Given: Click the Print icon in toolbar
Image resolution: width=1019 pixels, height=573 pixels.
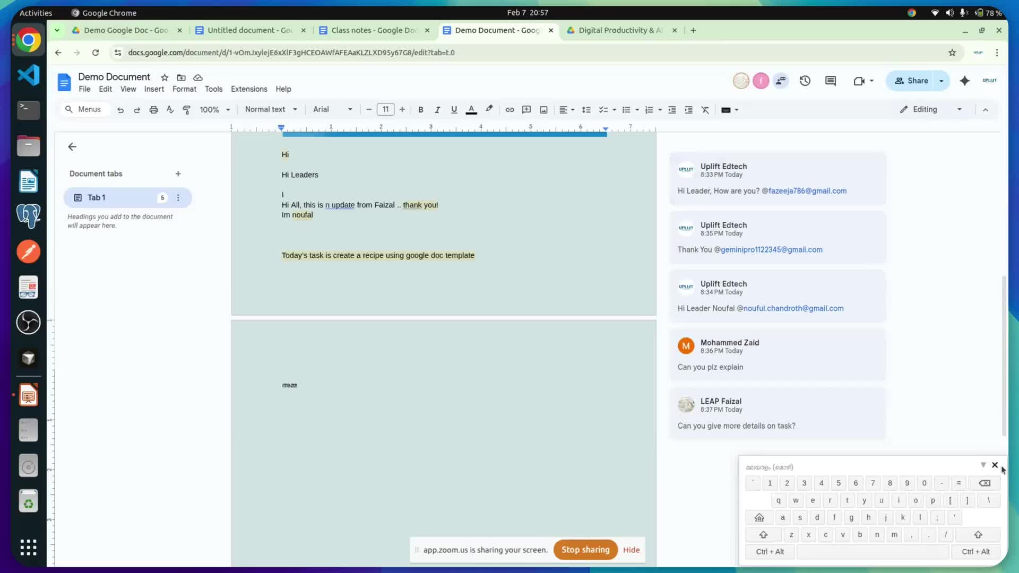Looking at the screenshot, I should [x=153, y=110].
